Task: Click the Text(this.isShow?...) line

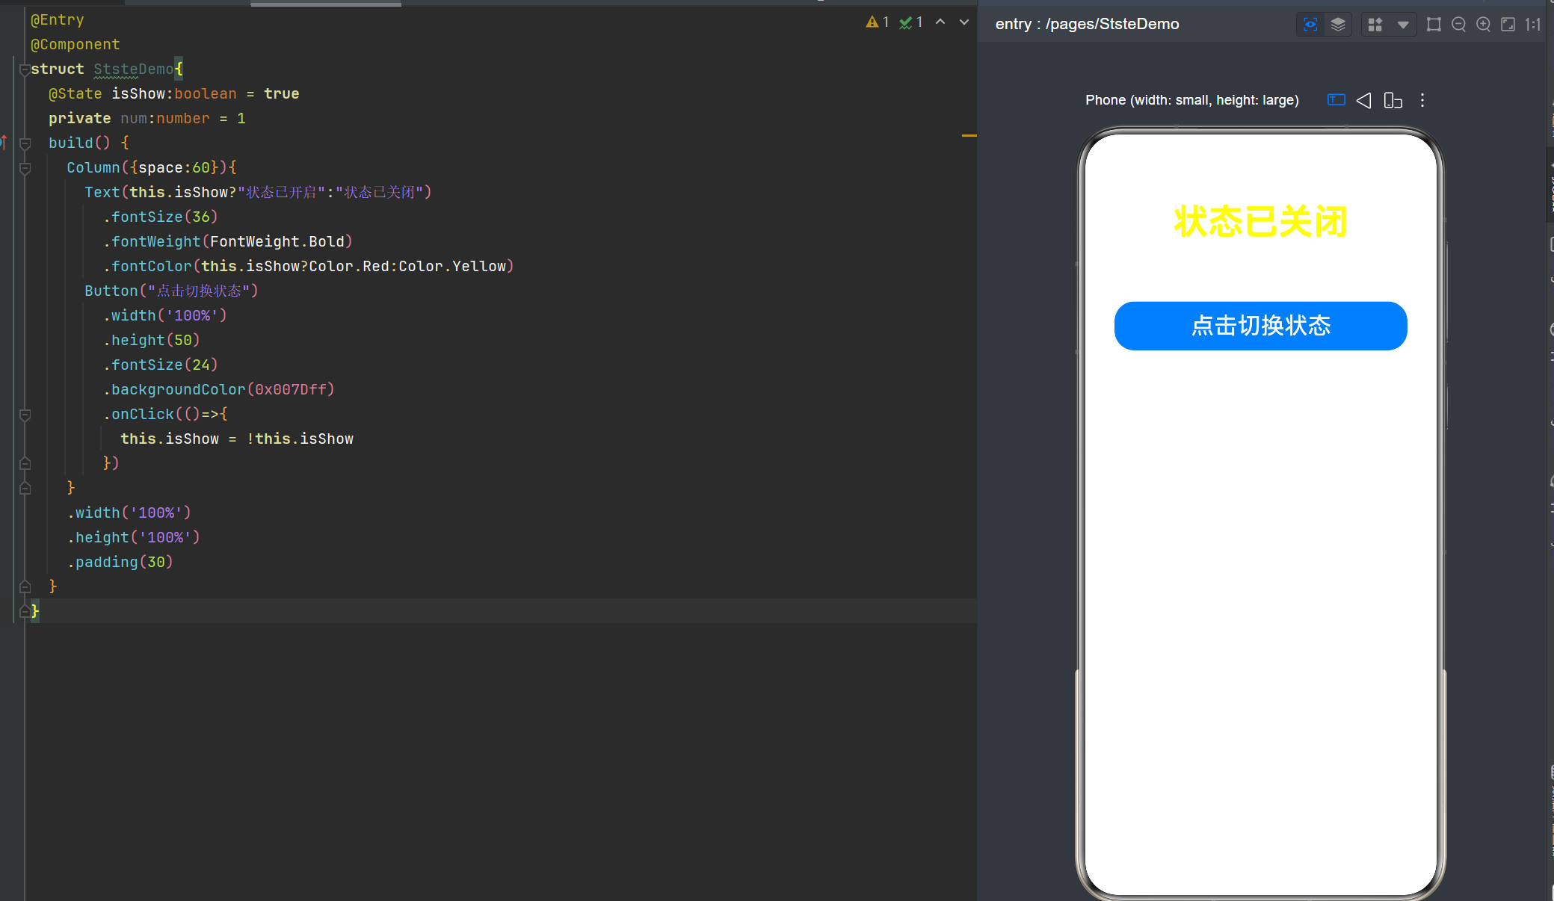Action: pyautogui.click(x=258, y=193)
